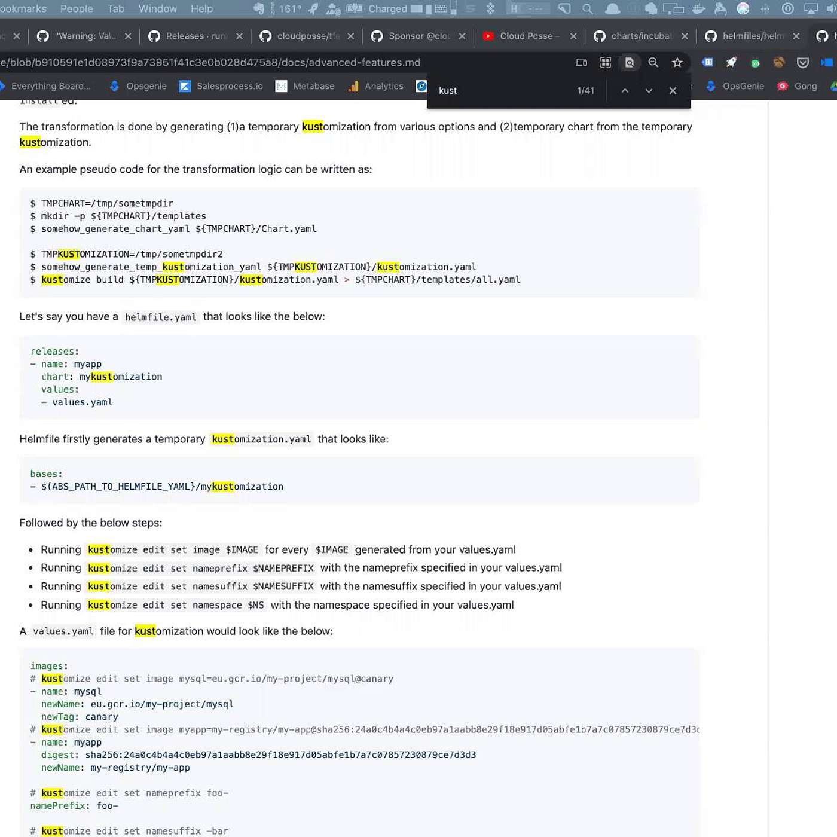Open the Metabase bookmark
Image resolution: width=837 pixels, height=837 pixels.
(x=305, y=86)
